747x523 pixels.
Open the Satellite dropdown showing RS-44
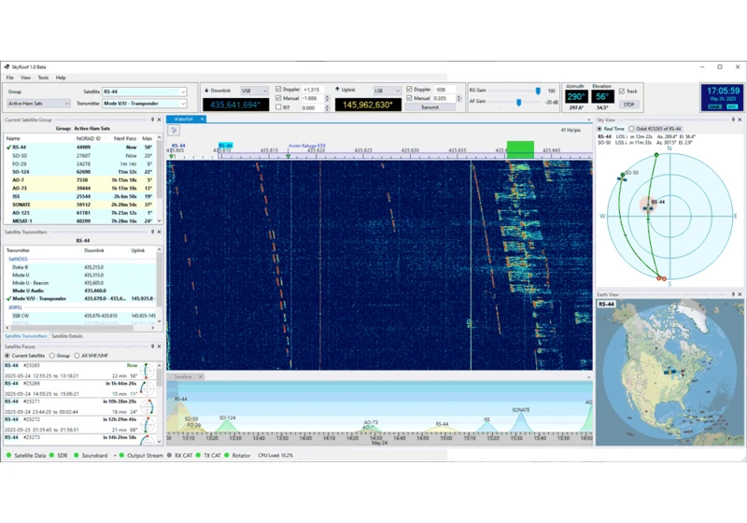tap(145, 92)
